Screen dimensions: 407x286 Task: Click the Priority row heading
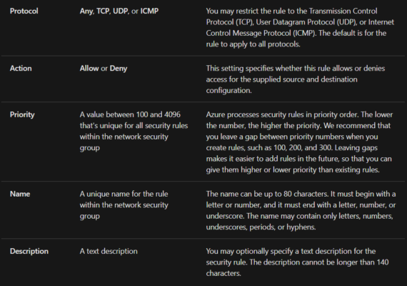tap(22, 114)
